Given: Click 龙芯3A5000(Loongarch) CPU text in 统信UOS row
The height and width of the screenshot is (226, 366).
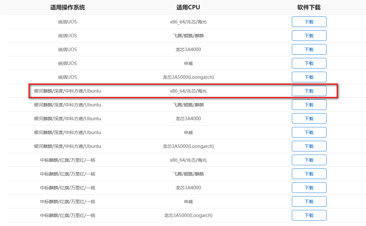Looking at the screenshot, I should click(188, 77).
